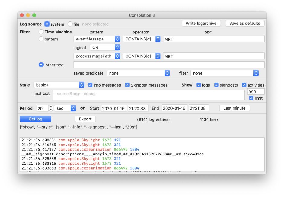Toggle the activities show checkbox
Viewport: 284px width, 197px height.
click(x=244, y=85)
